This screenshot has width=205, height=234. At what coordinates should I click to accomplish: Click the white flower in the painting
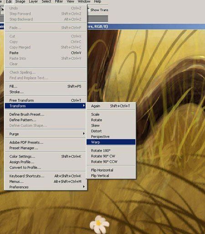(x=99, y=224)
